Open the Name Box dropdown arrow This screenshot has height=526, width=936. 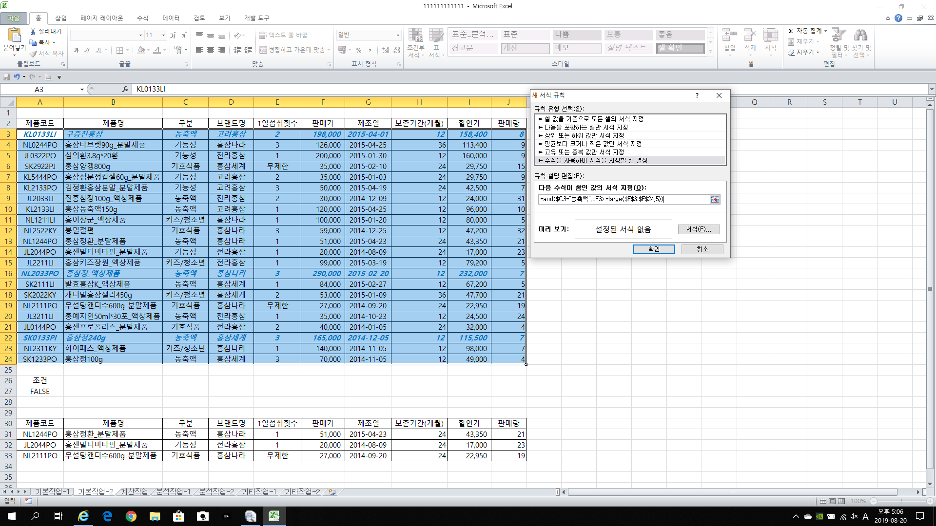point(82,90)
